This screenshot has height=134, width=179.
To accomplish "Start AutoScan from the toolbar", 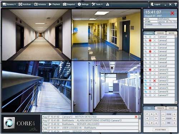I will tap(25, 4).
